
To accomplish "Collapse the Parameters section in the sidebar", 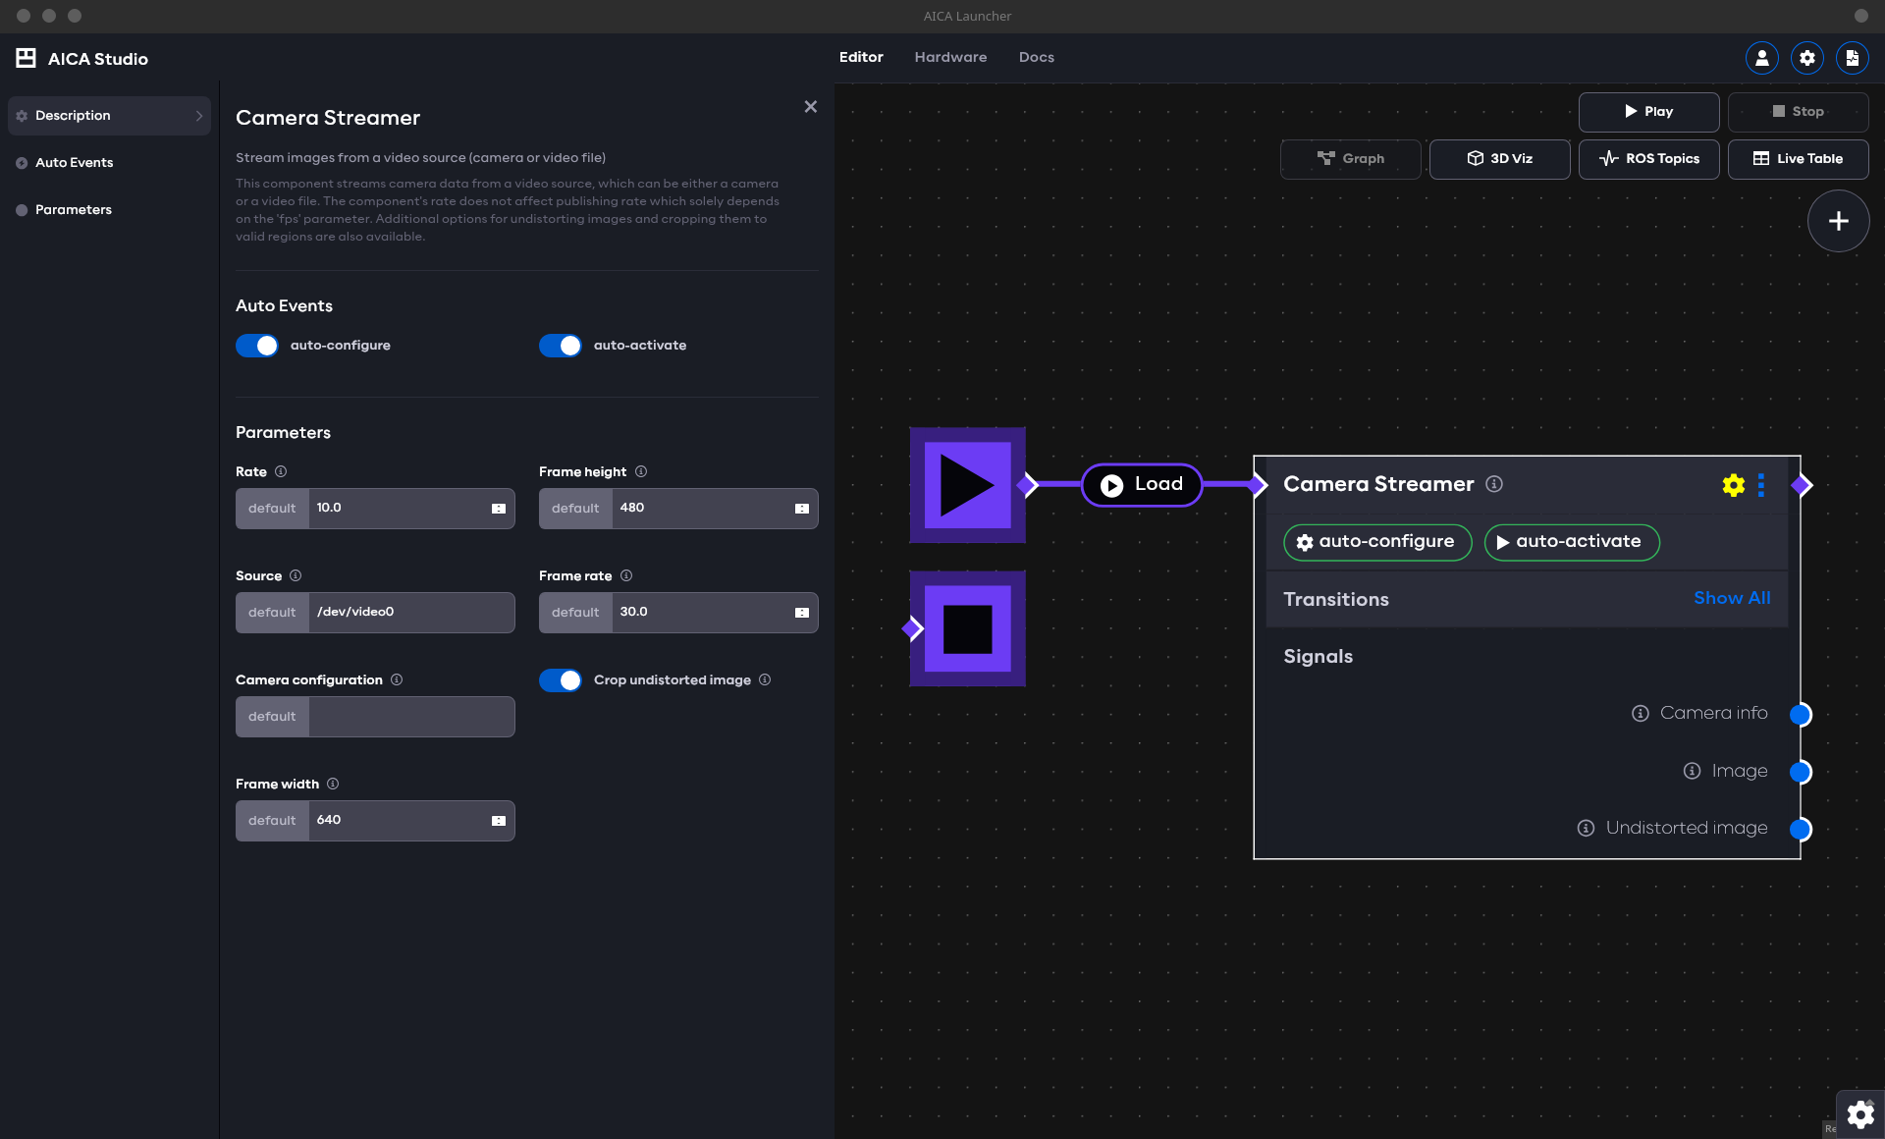I will [x=74, y=209].
